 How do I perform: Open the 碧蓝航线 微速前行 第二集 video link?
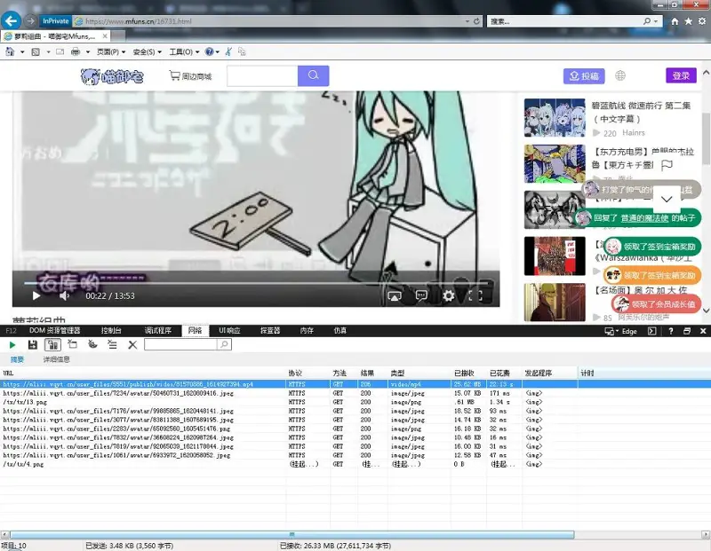point(641,112)
